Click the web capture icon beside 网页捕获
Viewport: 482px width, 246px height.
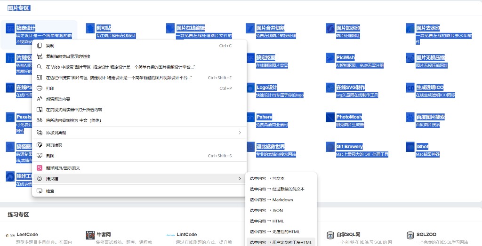click(x=40, y=145)
